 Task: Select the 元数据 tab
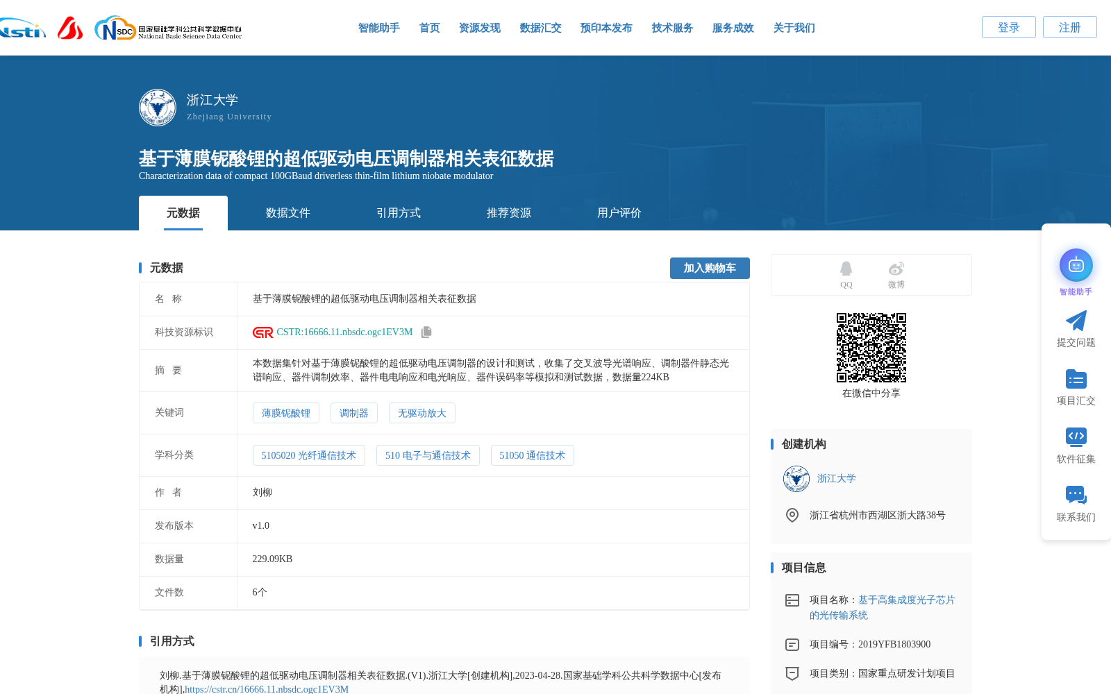183,213
